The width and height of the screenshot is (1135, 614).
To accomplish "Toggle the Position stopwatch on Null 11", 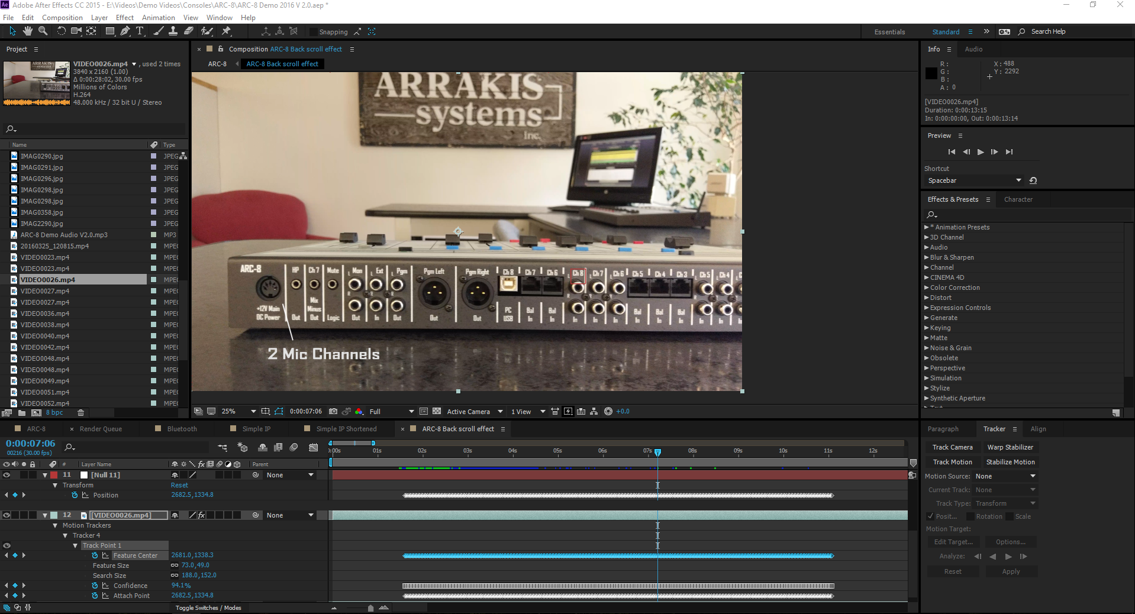I will tap(75, 495).
